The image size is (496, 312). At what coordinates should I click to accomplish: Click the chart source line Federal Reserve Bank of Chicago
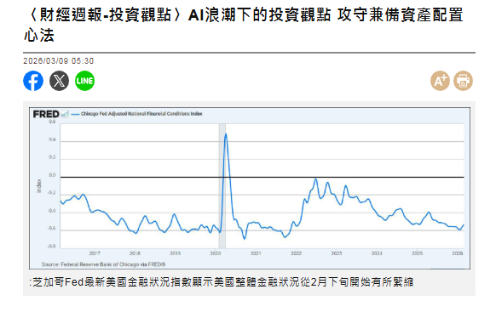[103, 264]
